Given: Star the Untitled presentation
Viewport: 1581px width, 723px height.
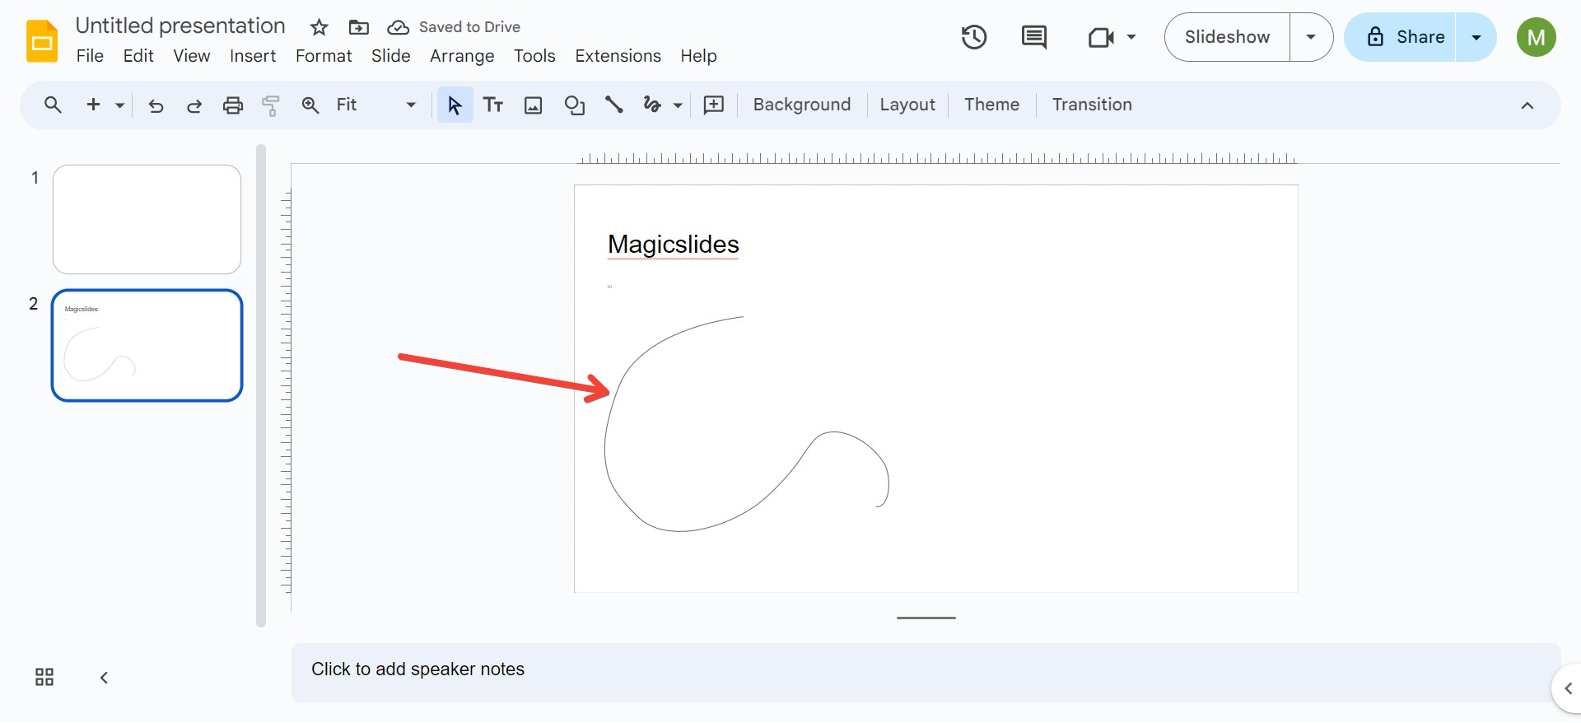Looking at the screenshot, I should 319,27.
